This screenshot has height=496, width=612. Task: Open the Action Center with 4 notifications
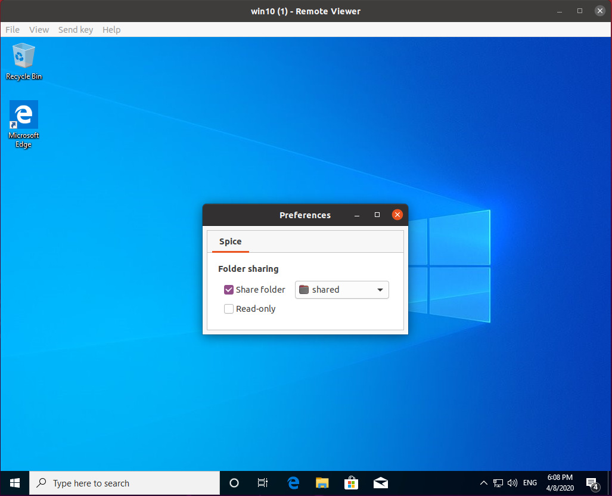click(x=592, y=483)
